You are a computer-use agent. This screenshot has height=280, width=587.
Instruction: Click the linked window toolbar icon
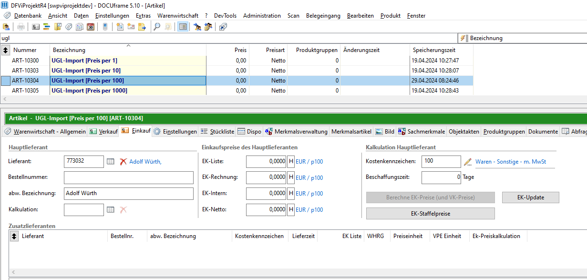coord(223,27)
